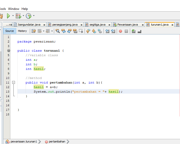Image resolution: width=180 pixels, height=144 pixels.
Task: Close the persegipanjang.java tab
Action: (82, 25)
